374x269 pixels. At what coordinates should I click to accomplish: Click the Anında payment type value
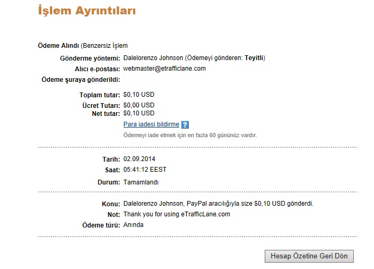[133, 225]
